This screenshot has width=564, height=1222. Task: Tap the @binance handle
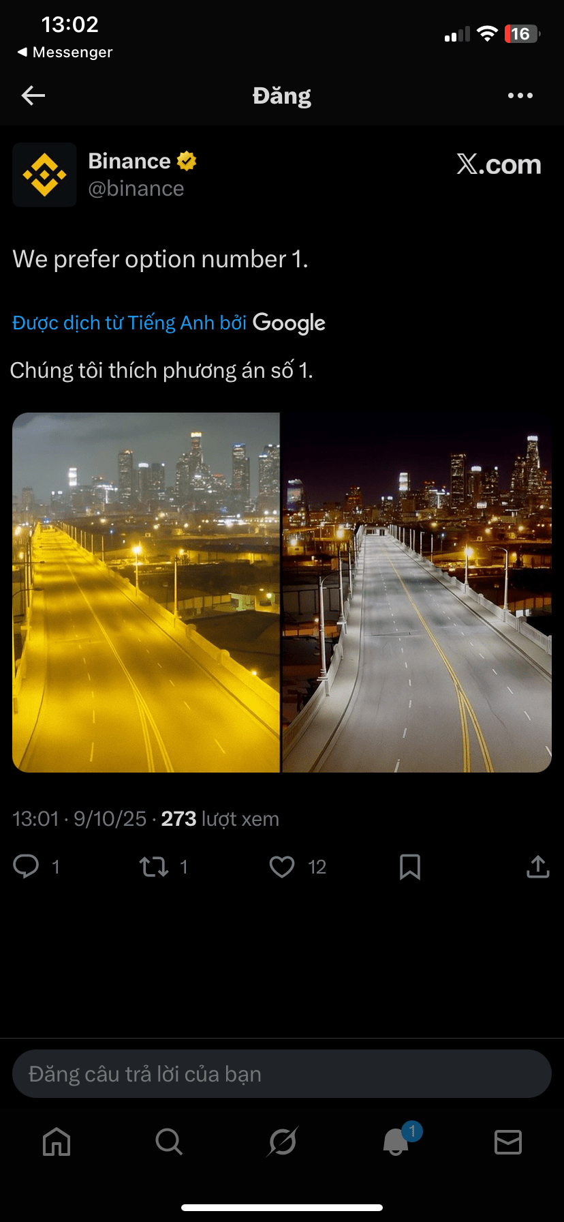click(136, 189)
